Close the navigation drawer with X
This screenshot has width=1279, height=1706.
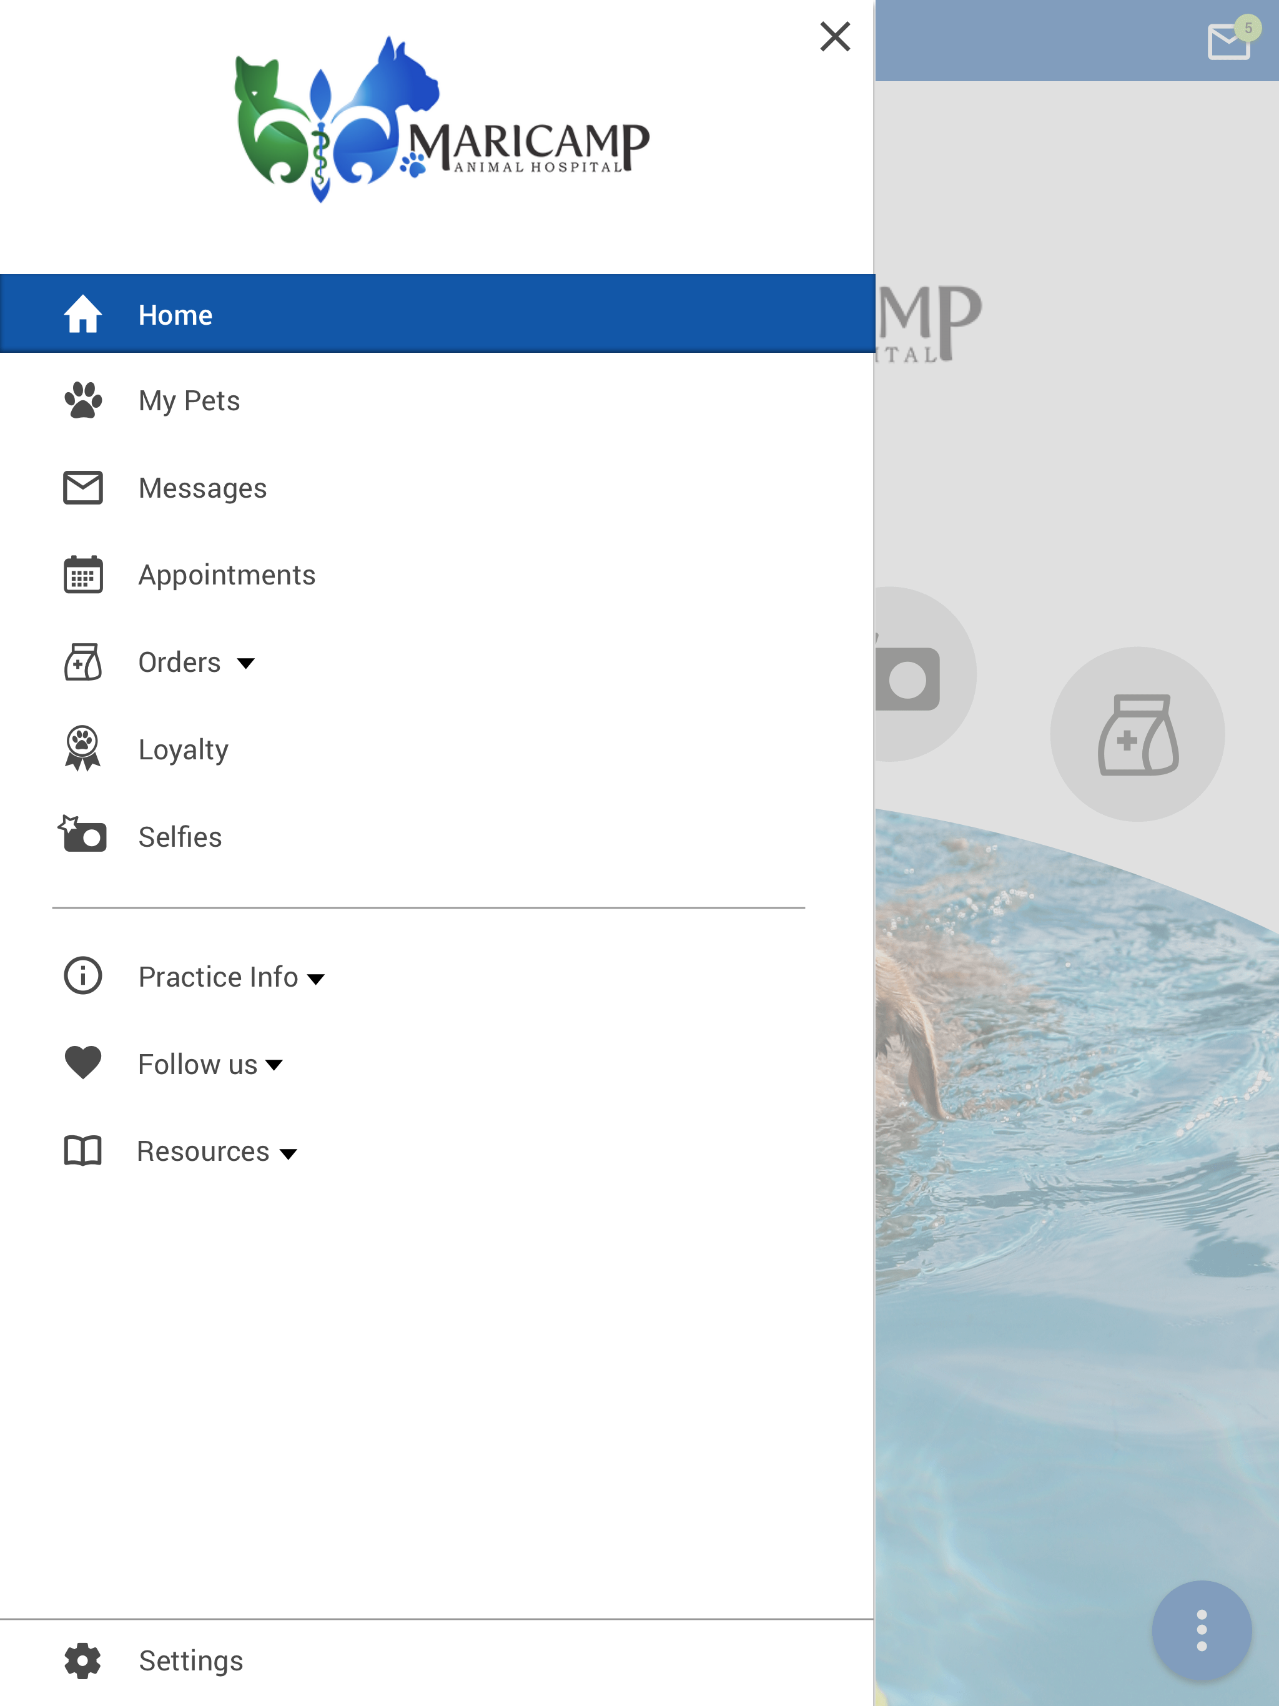pos(835,36)
